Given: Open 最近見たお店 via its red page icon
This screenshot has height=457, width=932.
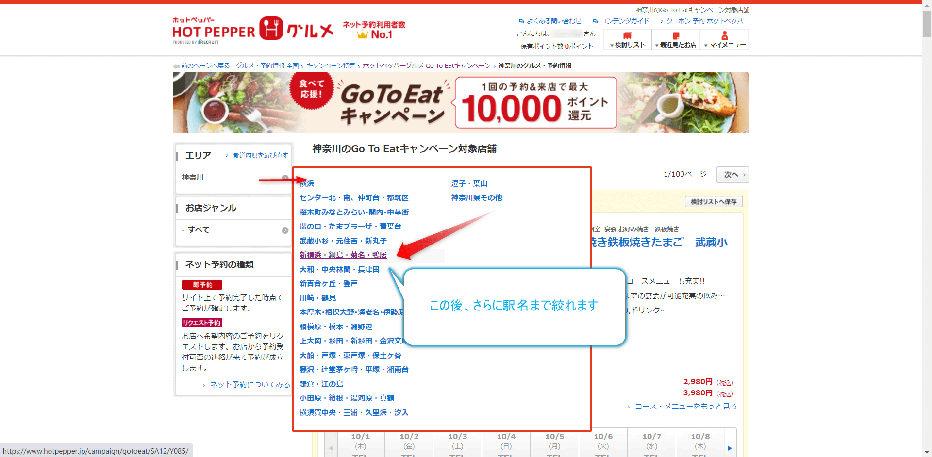Looking at the screenshot, I should 676,35.
